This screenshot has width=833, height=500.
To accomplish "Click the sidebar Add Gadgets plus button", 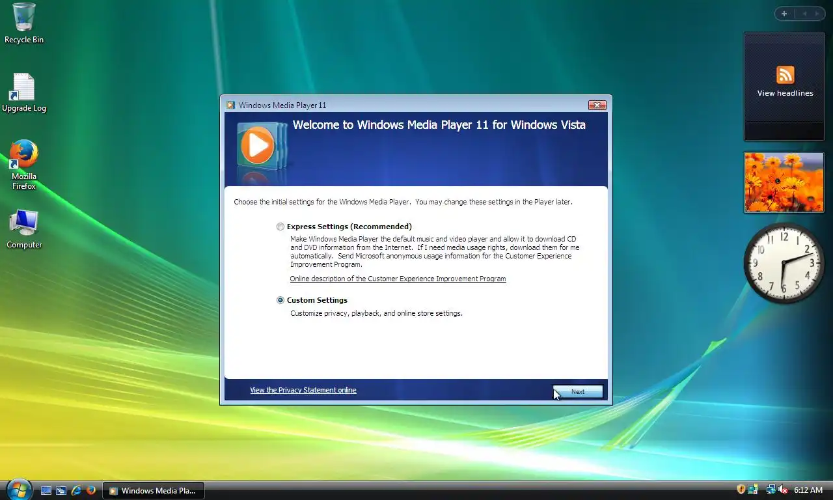I will coord(784,14).
